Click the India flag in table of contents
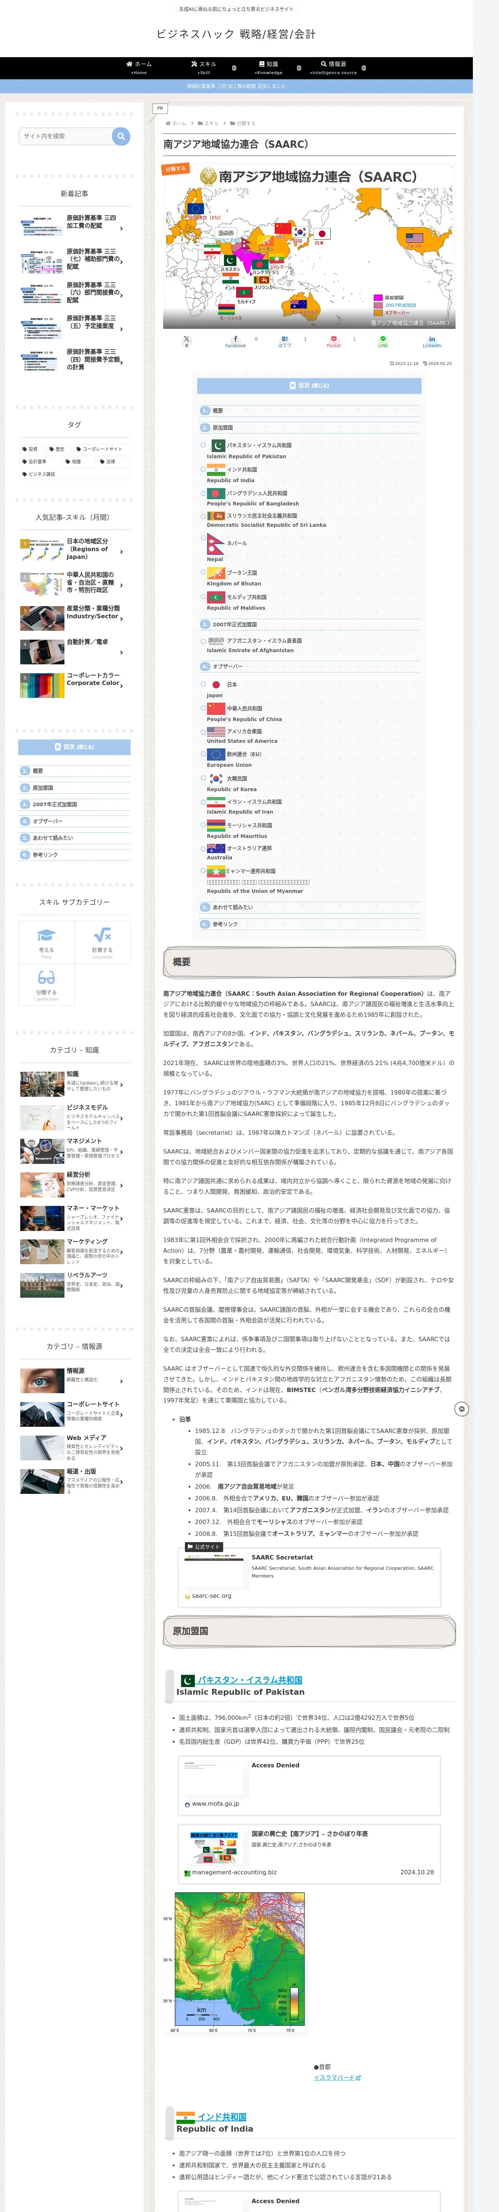 tap(216, 470)
